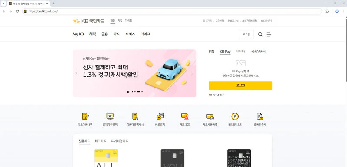Click the yellow 로그인 button

tap(241, 85)
